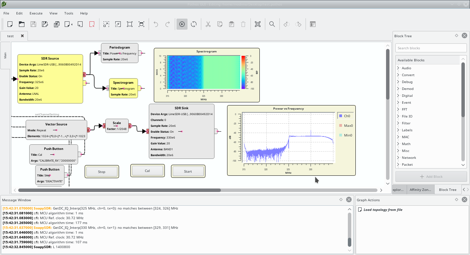Select the Vector Source block
The height and width of the screenshot is (255, 470).
click(x=56, y=130)
